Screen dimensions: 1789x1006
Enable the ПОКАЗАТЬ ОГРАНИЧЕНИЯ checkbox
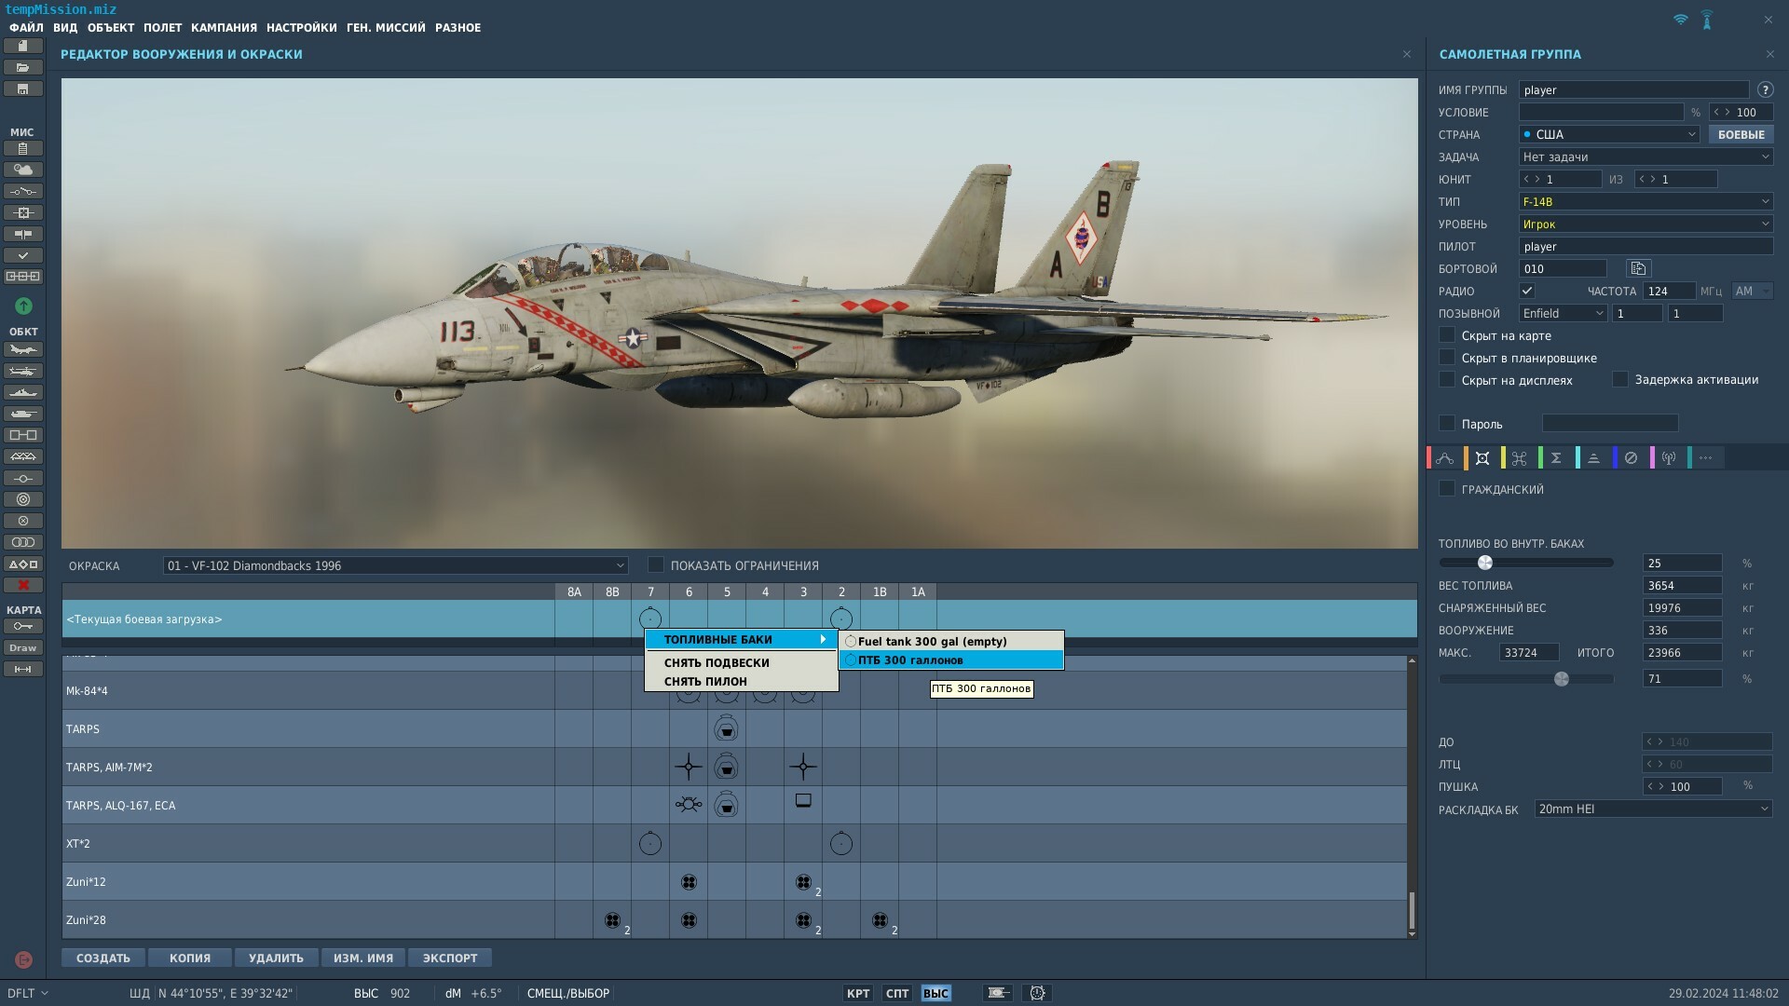(x=656, y=564)
